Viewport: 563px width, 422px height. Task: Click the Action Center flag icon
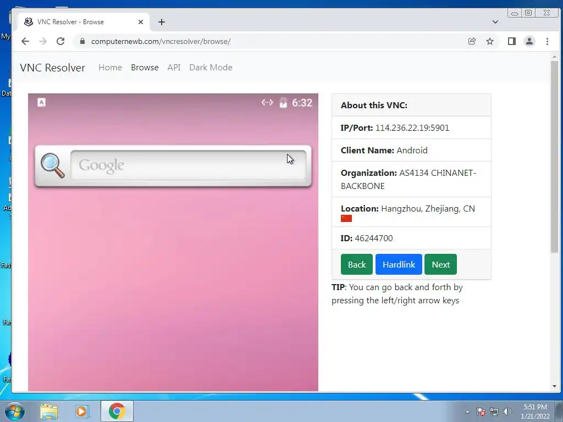pyautogui.click(x=481, y=412)
